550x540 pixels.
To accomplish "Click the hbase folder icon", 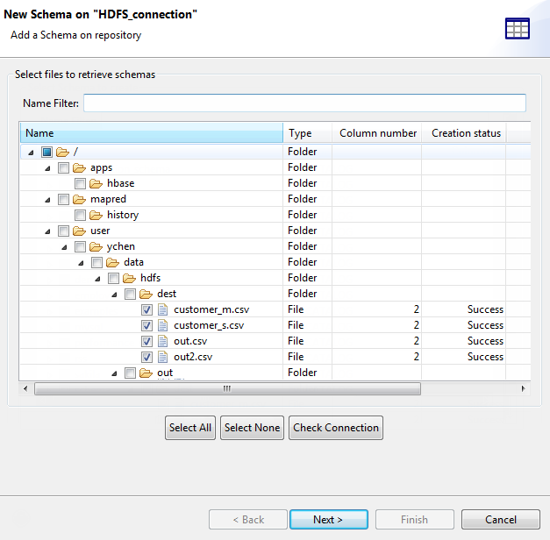I will pyautogui.click(x=96, y=183).
